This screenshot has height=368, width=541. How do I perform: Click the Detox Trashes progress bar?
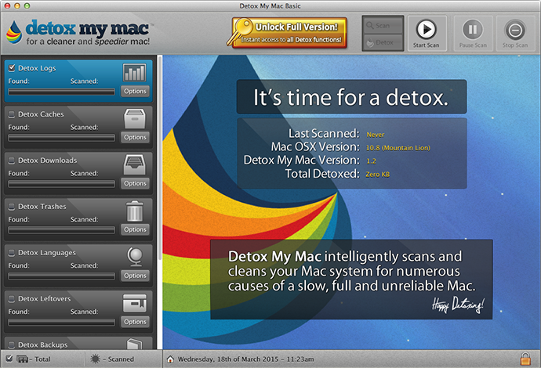click(x=61, y=230)
